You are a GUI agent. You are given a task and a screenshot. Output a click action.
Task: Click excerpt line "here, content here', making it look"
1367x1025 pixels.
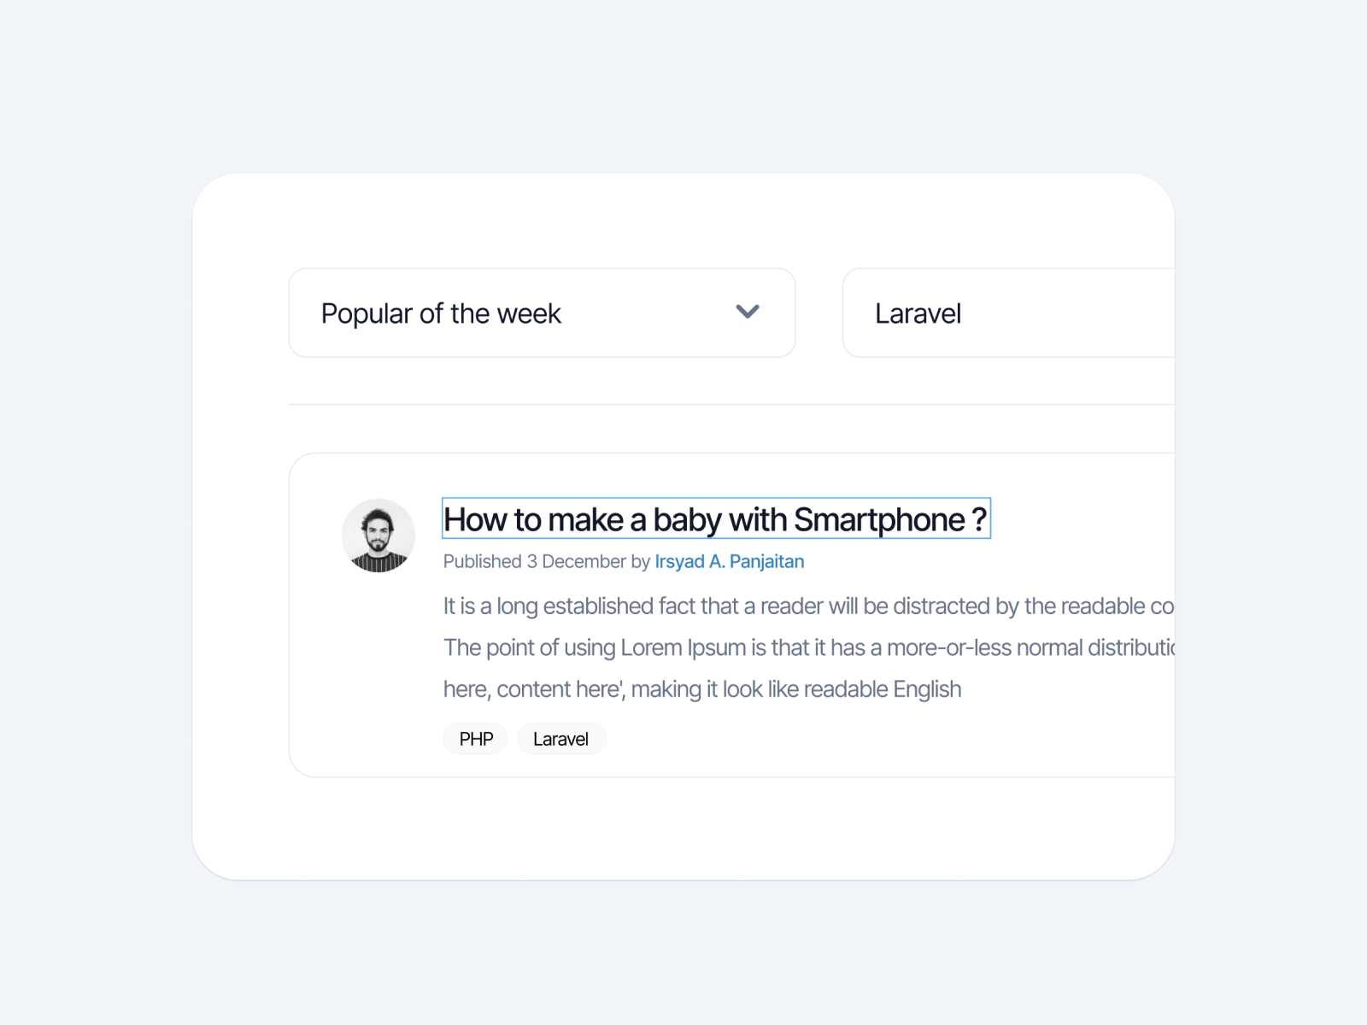tap(702, 689)
